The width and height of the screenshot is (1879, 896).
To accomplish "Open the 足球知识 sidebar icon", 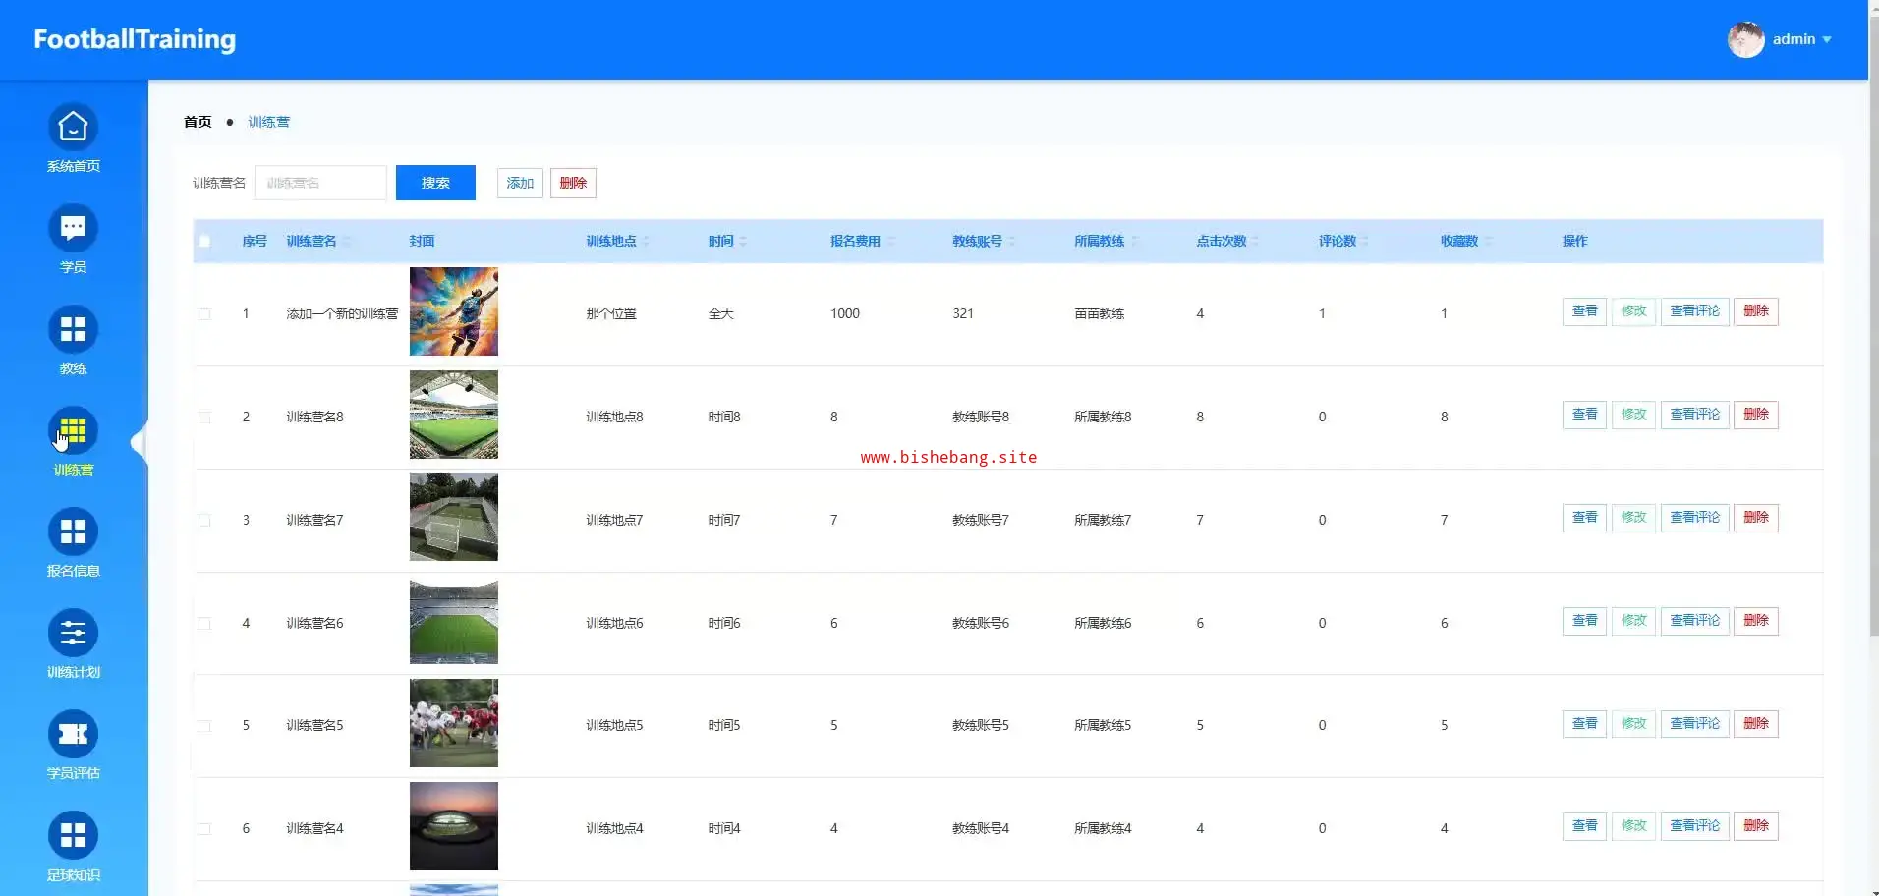I will (73, 836).
